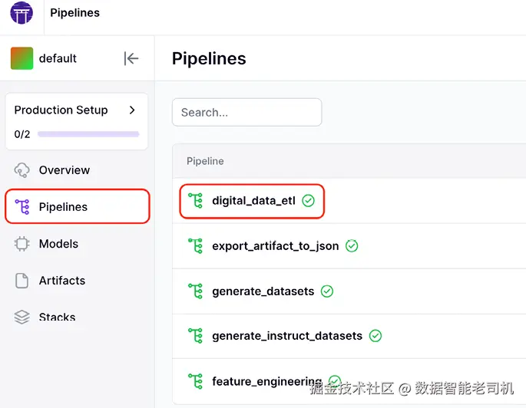Screen dimensions: 526x408
Task: Click the Pipeline column header
Action: tap(205, 161)
